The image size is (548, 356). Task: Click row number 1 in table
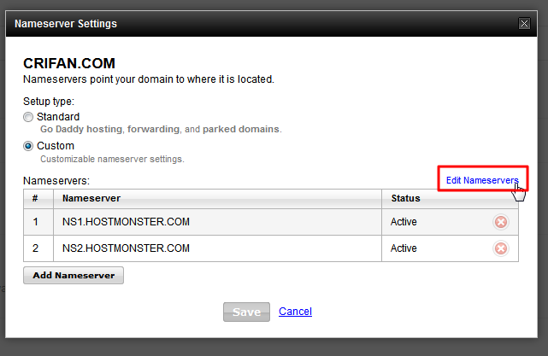[36, 223]
